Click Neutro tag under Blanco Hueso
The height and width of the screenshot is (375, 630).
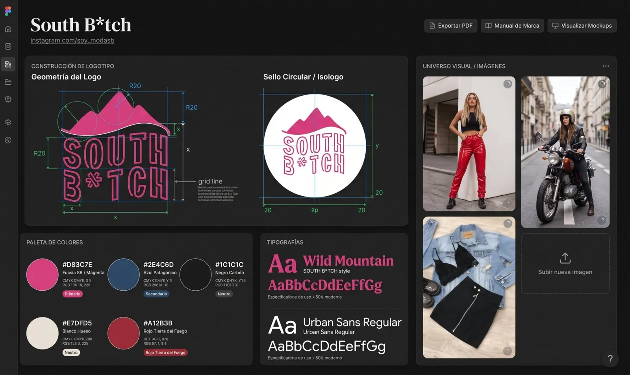click(71, 353)
